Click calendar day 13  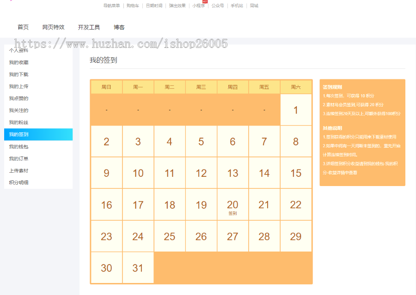(x=232, y=173)
